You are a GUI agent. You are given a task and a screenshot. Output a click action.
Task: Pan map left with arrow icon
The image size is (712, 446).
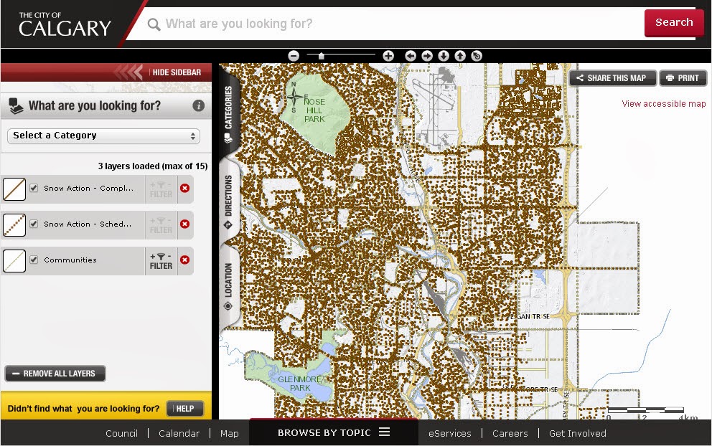coord(411,56)
